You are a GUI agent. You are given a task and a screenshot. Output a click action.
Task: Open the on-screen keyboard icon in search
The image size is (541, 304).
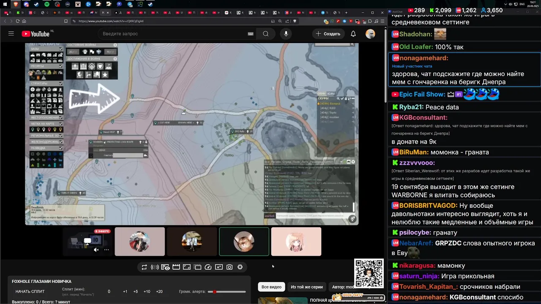pos(250,34)
